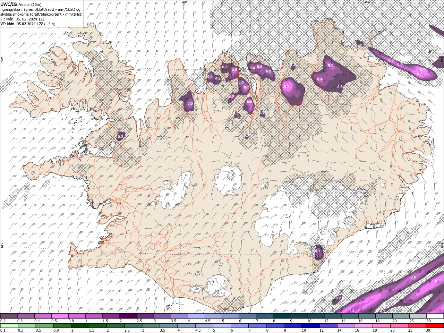Click the light gray swatch labeled 25 in top legend row
Image resolution: width=444 pixels, height=333 pixels.
418,316
